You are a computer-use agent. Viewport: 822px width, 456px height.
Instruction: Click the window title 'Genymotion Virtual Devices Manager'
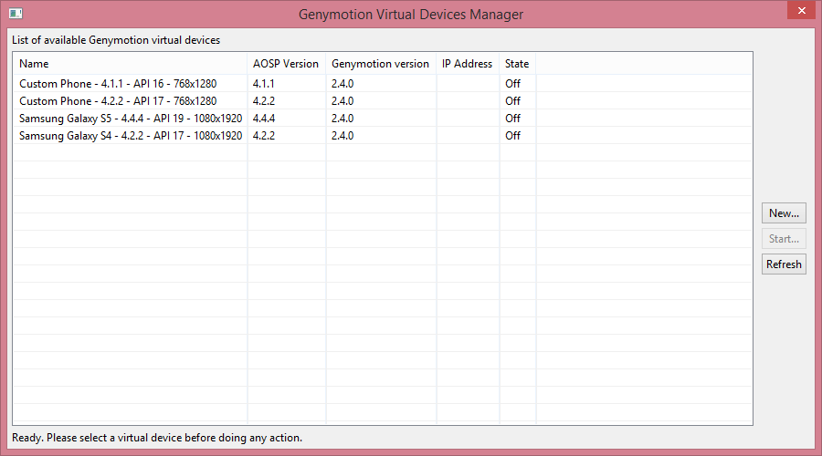tap(411, 15)
